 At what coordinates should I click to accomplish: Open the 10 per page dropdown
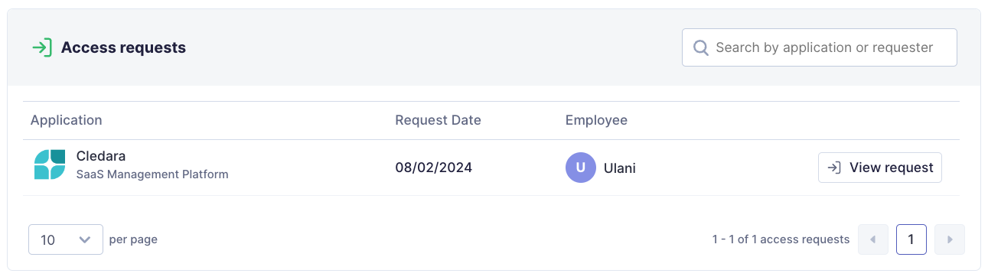click(66, 239)
